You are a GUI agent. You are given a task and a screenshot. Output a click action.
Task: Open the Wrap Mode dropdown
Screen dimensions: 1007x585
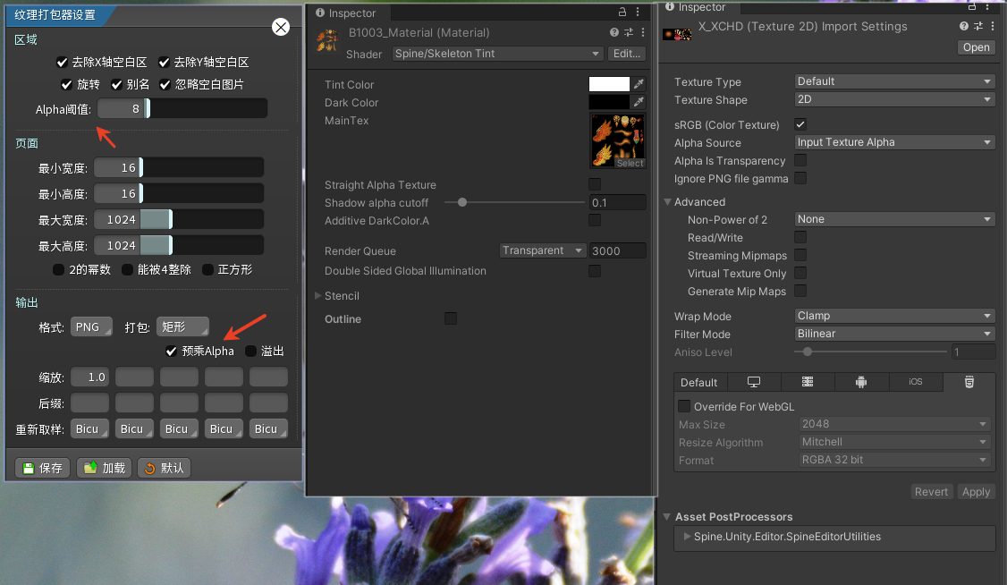coord(894,316)
